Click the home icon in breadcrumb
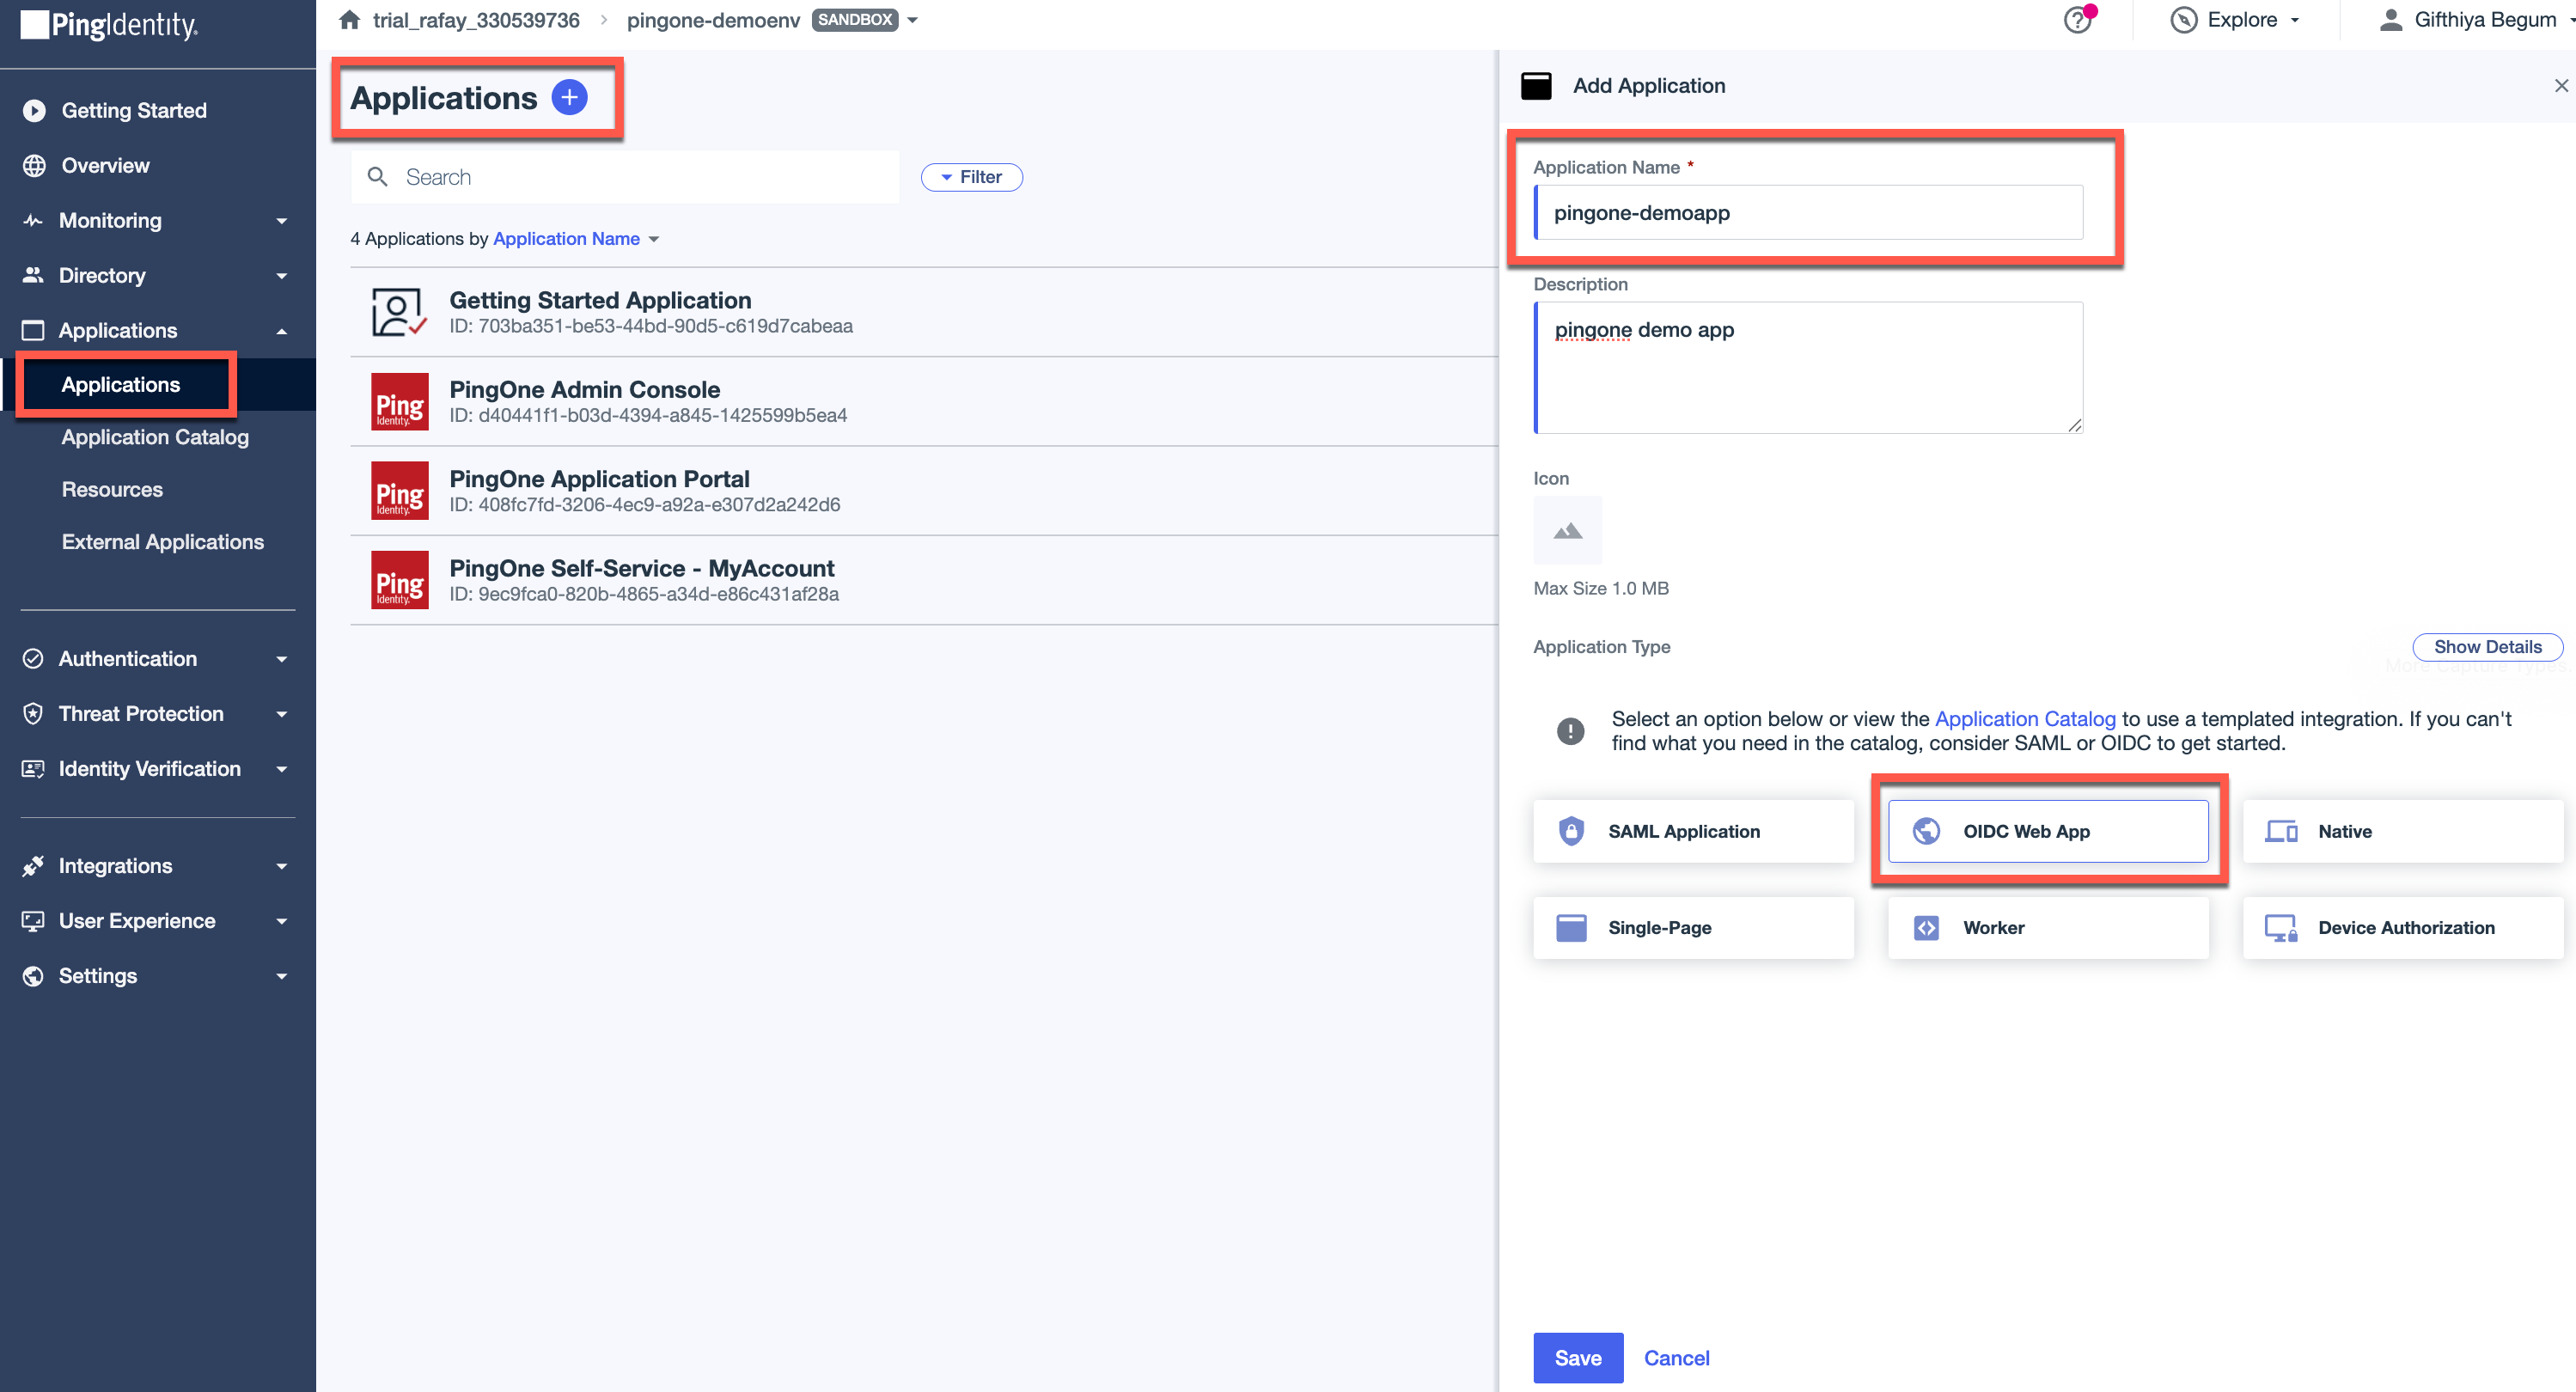Viewport: 2576px width, 1392px height. point(349,20)
